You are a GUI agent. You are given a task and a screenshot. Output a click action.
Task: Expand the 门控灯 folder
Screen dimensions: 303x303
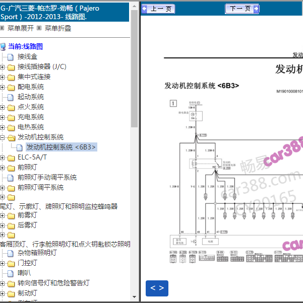coord(2,263)
